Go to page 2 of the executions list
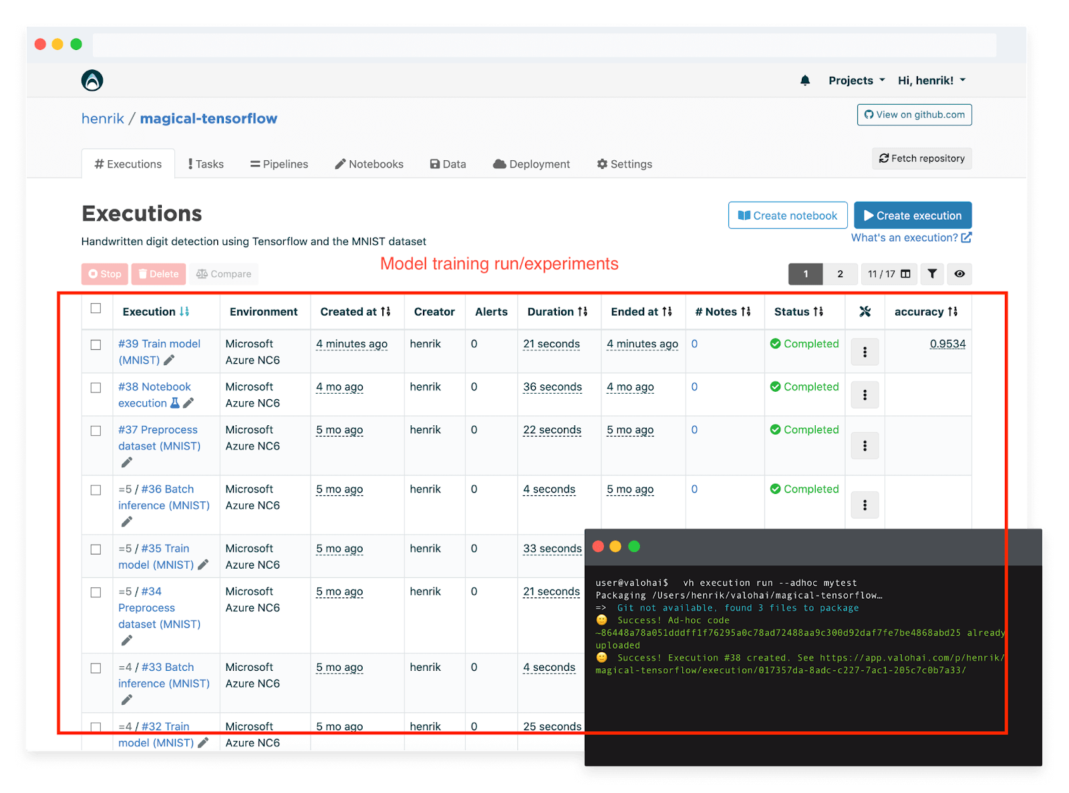The height and width of the screenshot is (793, 1069). [x=840, y=274]
